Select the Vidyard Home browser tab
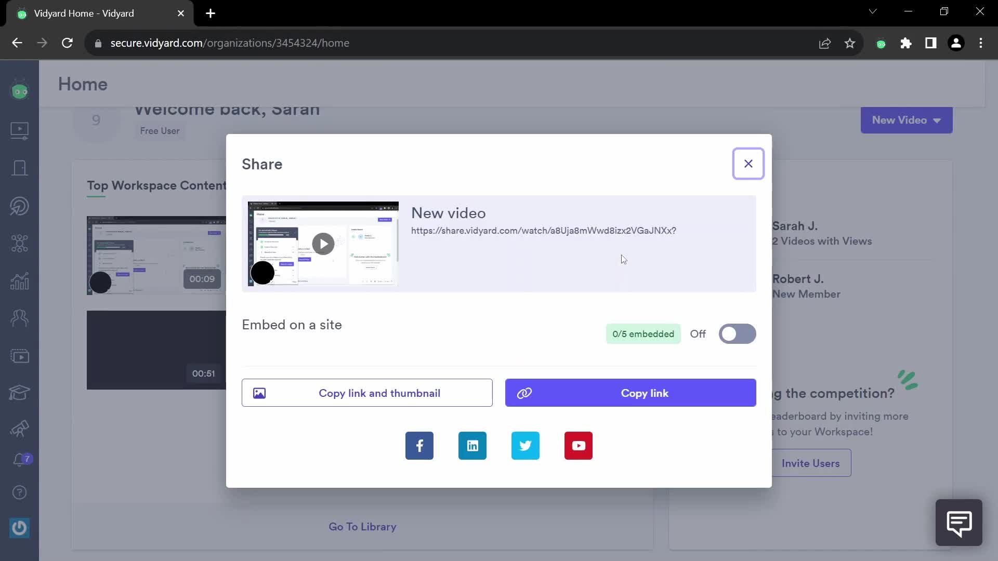This screenshot has height=561, width=998. coord(100,14)
